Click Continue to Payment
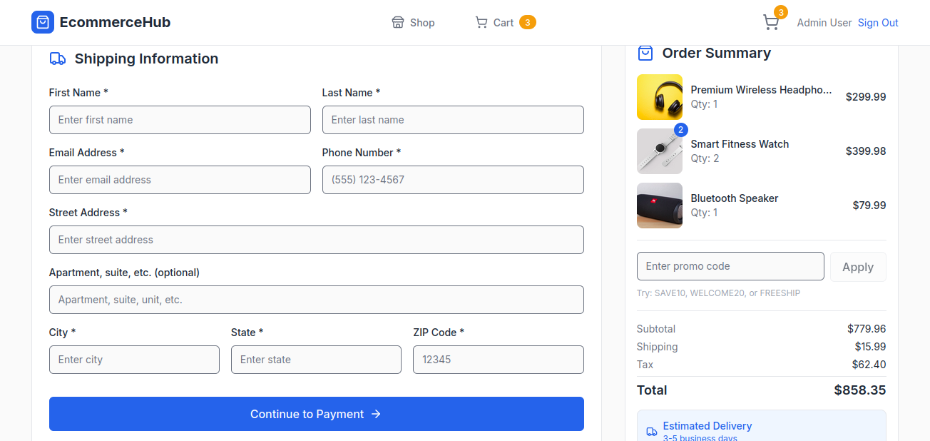Image resolution: width=930 pixels, height=441 pixels. (x=316, y=414)
